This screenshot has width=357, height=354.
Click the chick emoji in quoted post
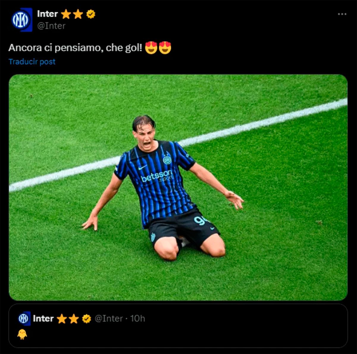click(x=22, y=334)
